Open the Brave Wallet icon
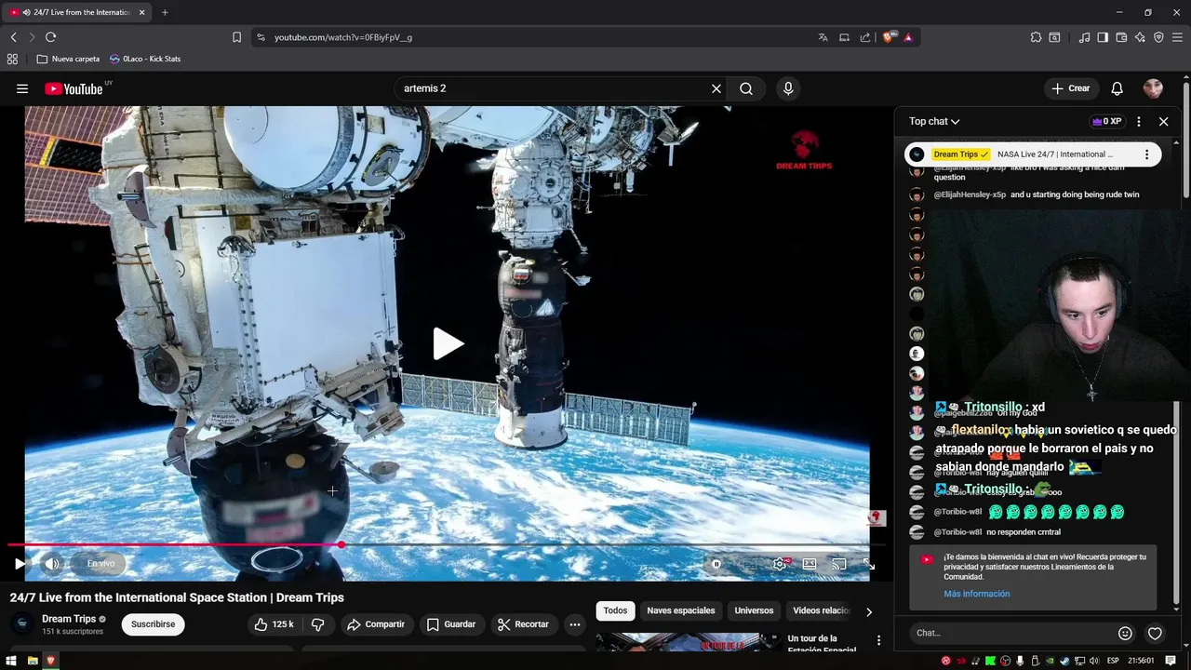The height and width of the screenshot is (670, 1191). (x=1121, y=37)
